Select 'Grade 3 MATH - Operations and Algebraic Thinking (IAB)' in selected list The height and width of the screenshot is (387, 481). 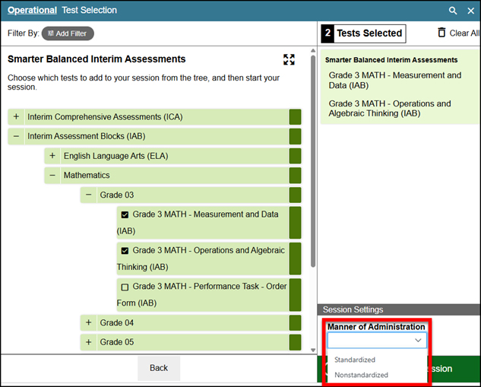coord(390,108)
